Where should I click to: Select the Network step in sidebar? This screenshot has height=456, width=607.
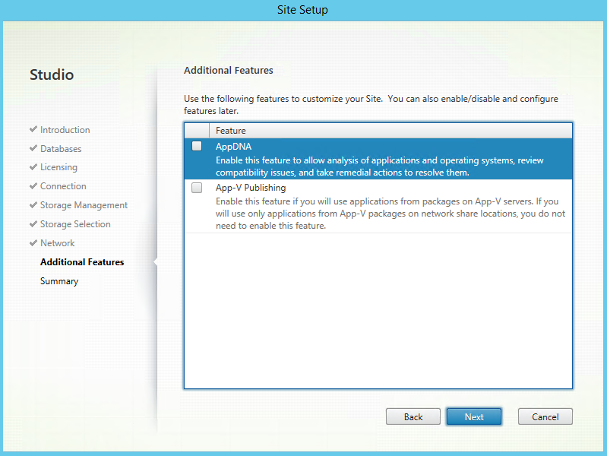(57, 243)
